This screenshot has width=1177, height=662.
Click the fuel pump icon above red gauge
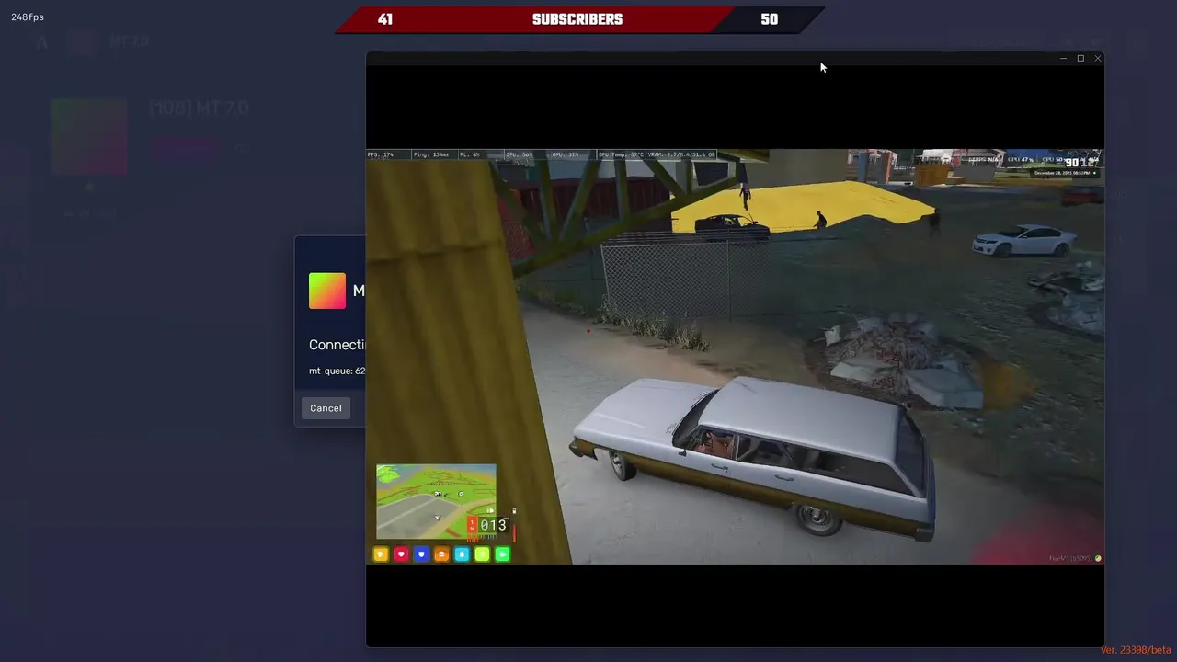[x=514, y=511]
